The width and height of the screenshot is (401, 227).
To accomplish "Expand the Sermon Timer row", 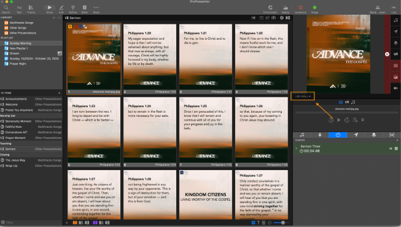I will (x=297, y=148).
